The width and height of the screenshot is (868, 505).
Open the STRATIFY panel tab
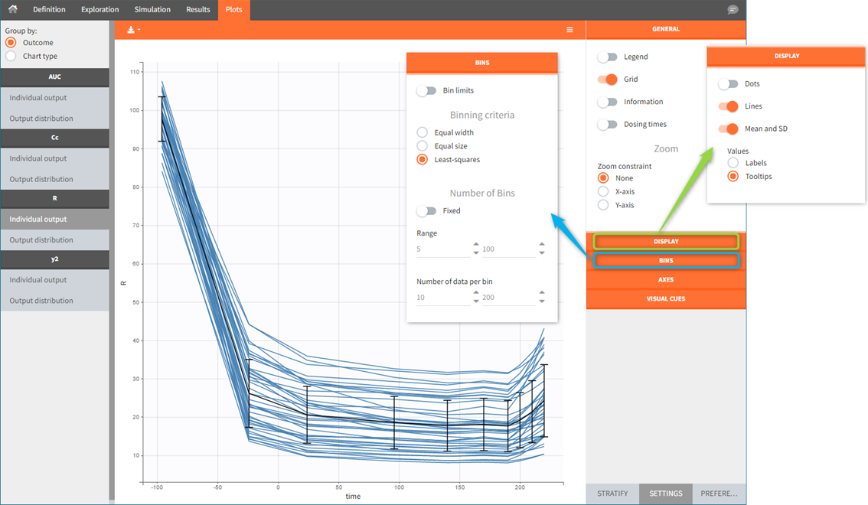(x=612, y=494)
